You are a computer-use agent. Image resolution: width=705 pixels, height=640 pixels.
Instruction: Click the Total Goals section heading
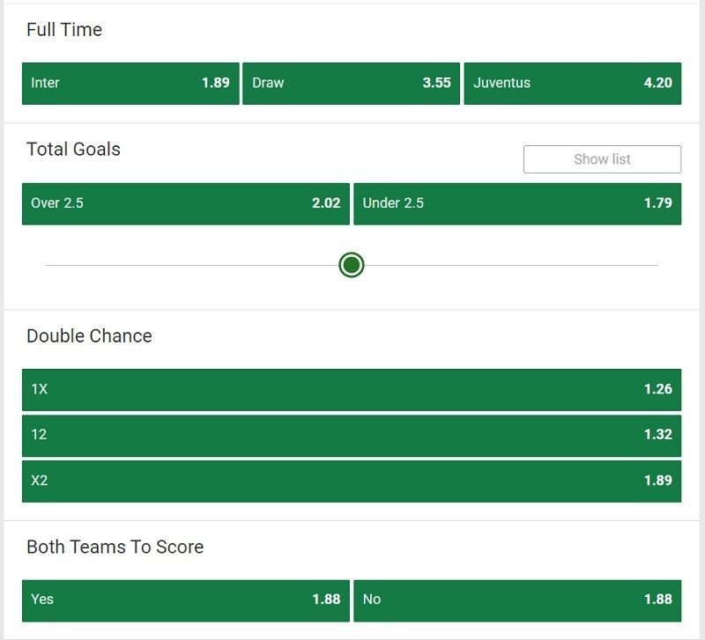click(73, 149)
